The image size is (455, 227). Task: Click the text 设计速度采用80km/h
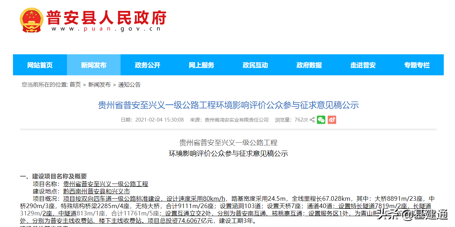pyautogui.click(x=196, y=199)
